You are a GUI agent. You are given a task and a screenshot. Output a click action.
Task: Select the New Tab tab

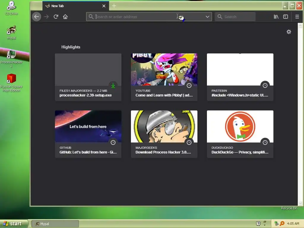click(x=76, y=6)
